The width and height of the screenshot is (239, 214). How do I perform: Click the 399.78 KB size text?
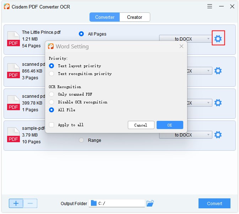coord(32,103)
